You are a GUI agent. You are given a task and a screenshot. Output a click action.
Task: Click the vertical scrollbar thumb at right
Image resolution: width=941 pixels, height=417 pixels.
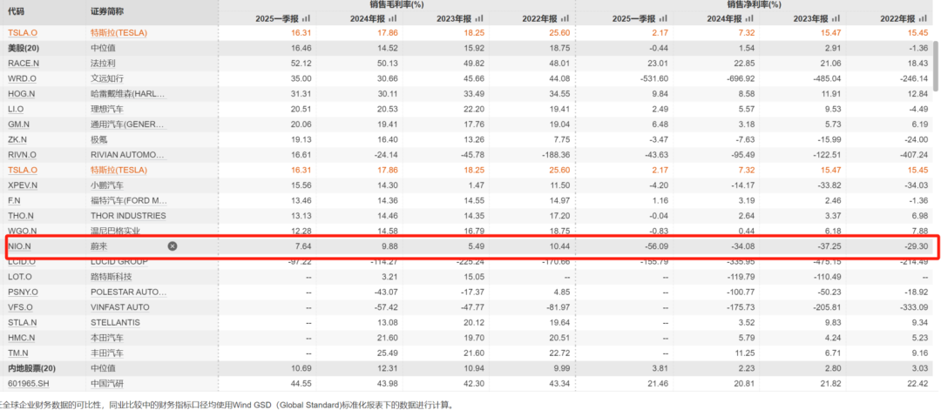[x=937, y=66]
